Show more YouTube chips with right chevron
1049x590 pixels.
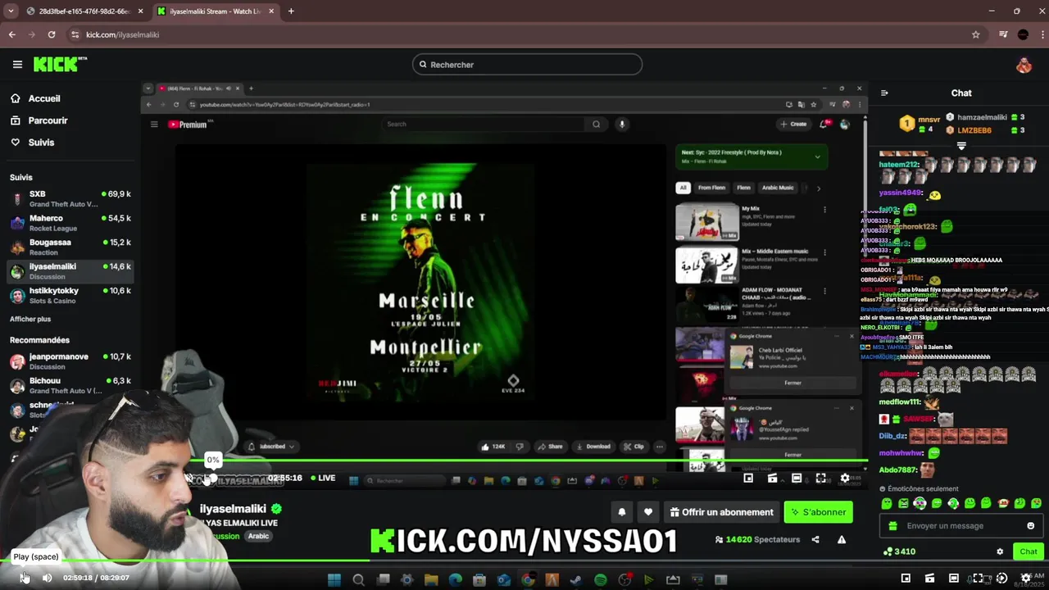click(818, 188)
